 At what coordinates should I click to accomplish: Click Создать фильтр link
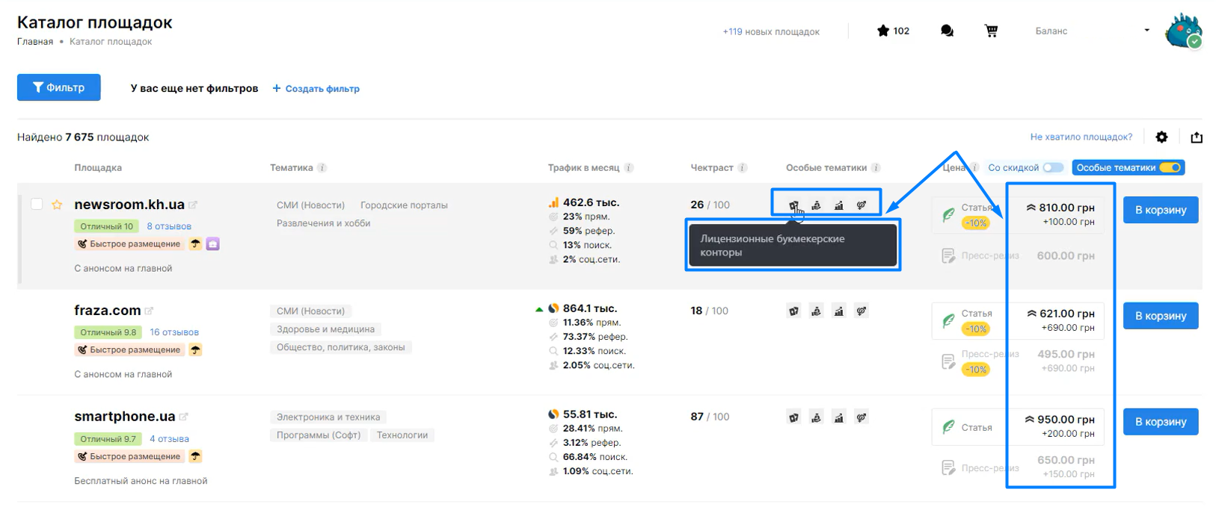316,88
